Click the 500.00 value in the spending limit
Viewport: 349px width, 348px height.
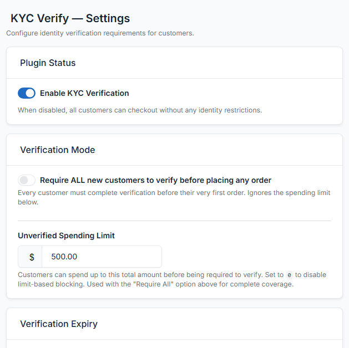(x=64, y=257)
